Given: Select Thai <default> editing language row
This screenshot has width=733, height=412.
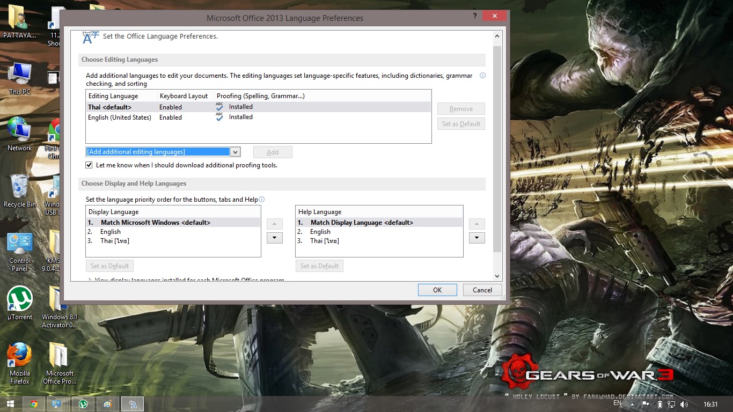Looking at the screenshot, I should coord(259,107).
